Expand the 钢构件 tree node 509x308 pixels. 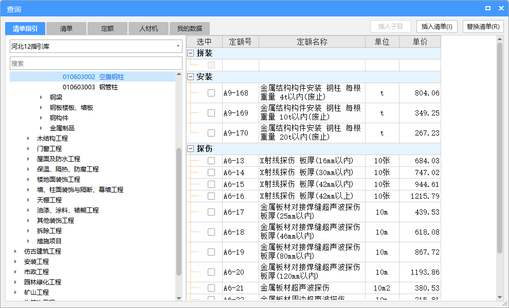[41, 118]
